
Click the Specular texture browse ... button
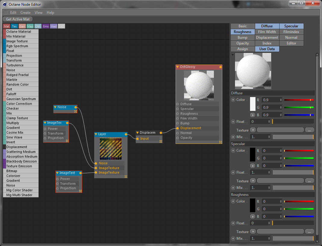pyautogui.click(x=309, y=181)
